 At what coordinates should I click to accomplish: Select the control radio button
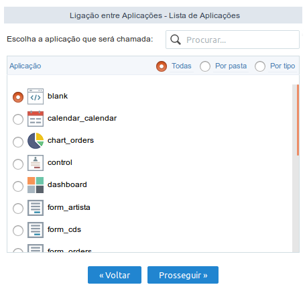[x=18, y=164]
